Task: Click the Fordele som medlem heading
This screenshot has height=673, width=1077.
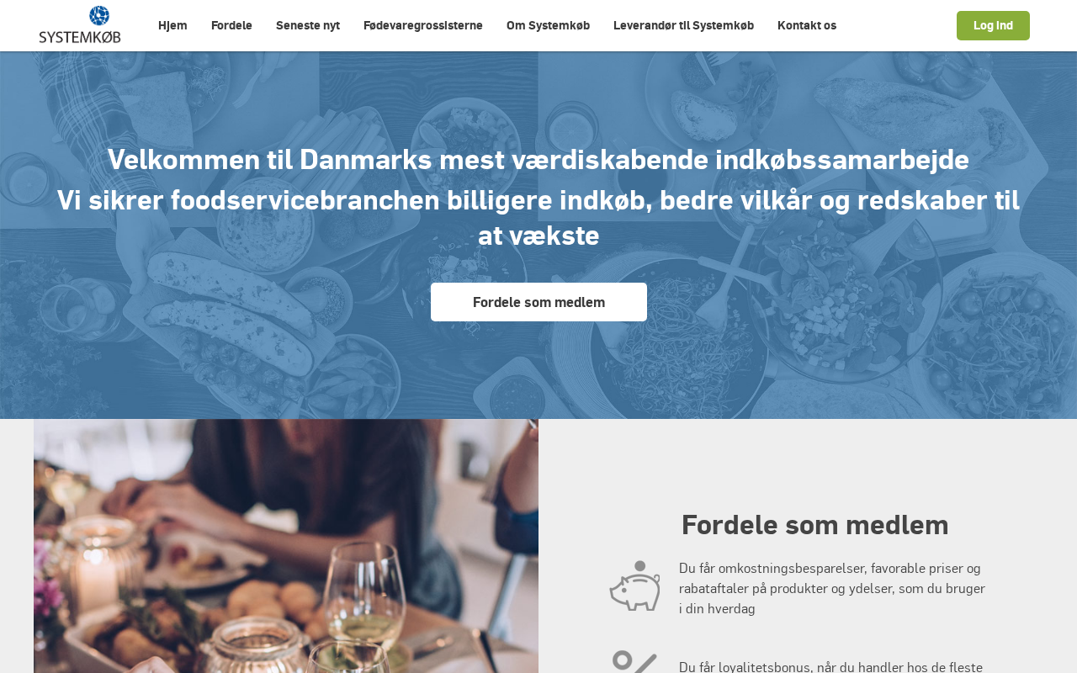Action: click(x=814, y=525)
